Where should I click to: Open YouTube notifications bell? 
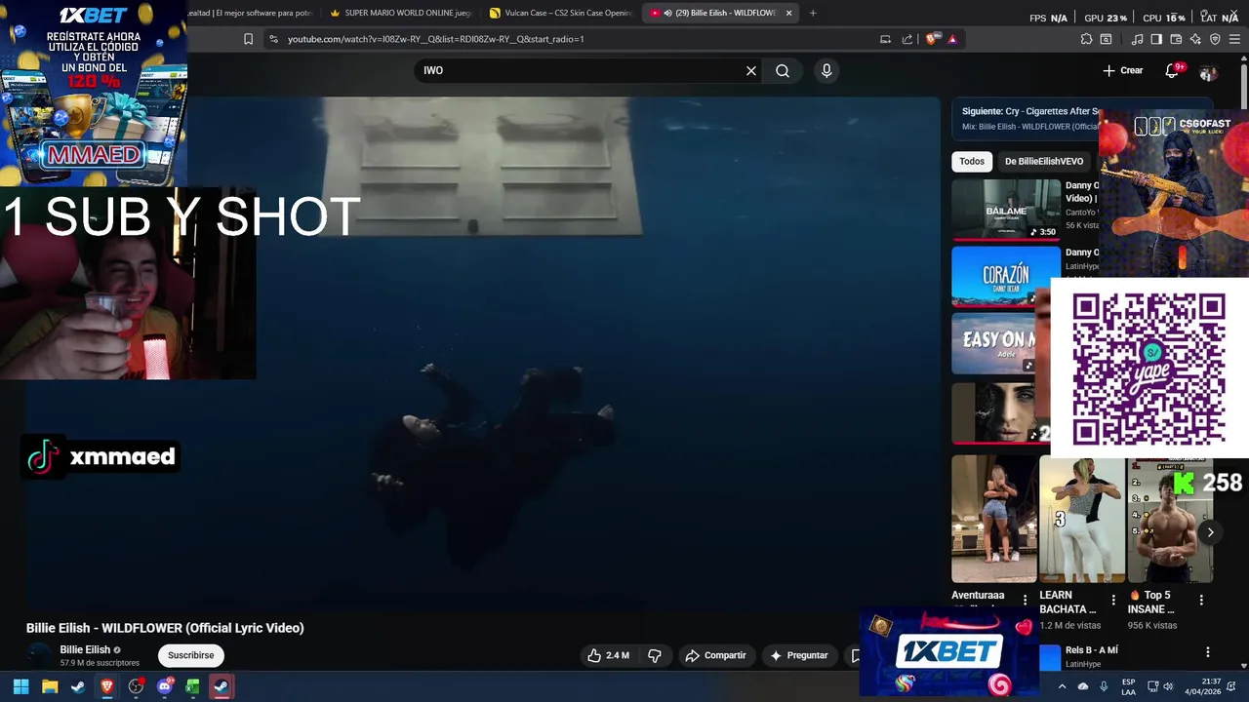point(1173,70)
